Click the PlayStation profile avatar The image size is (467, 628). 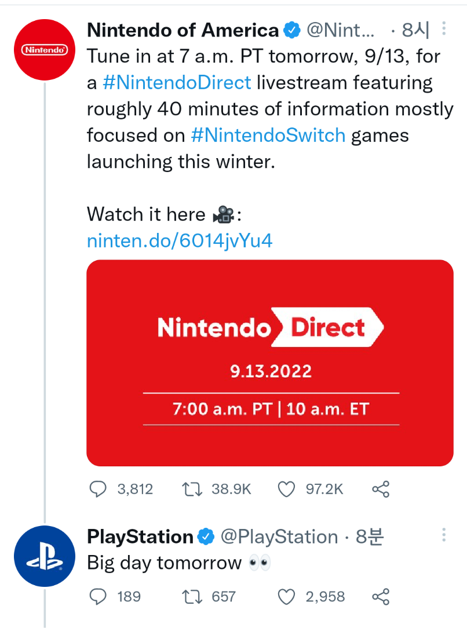tap(45, 556)
